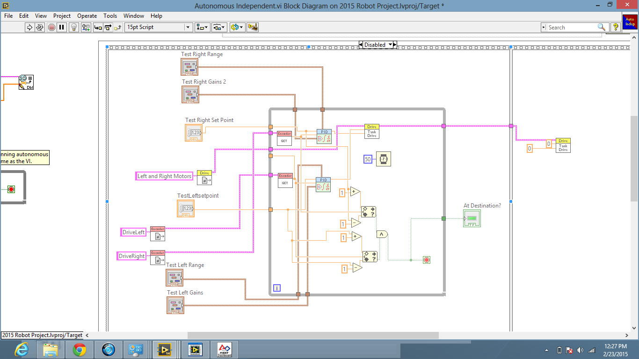Select the upper Encoder GET node
639x359 pixels.
(x=285, y=138)
